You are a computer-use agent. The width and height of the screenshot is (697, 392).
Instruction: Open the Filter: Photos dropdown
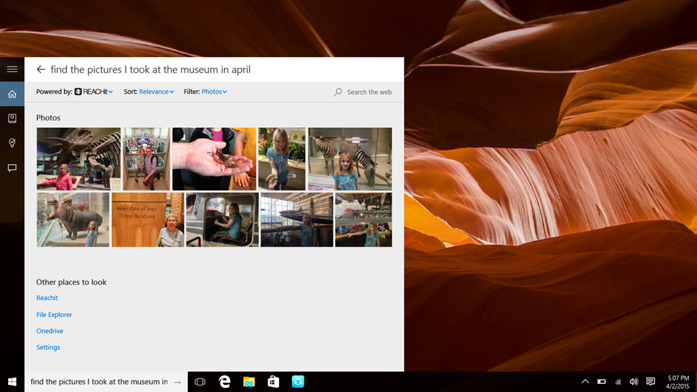pyautogui.click(x=214, y=92)
